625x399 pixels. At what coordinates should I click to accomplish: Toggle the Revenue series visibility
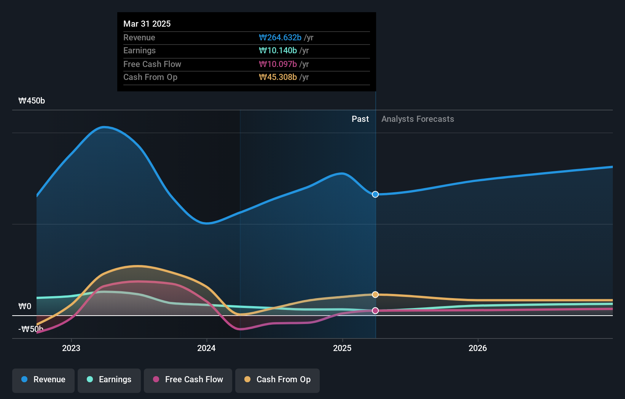[43, 380]
